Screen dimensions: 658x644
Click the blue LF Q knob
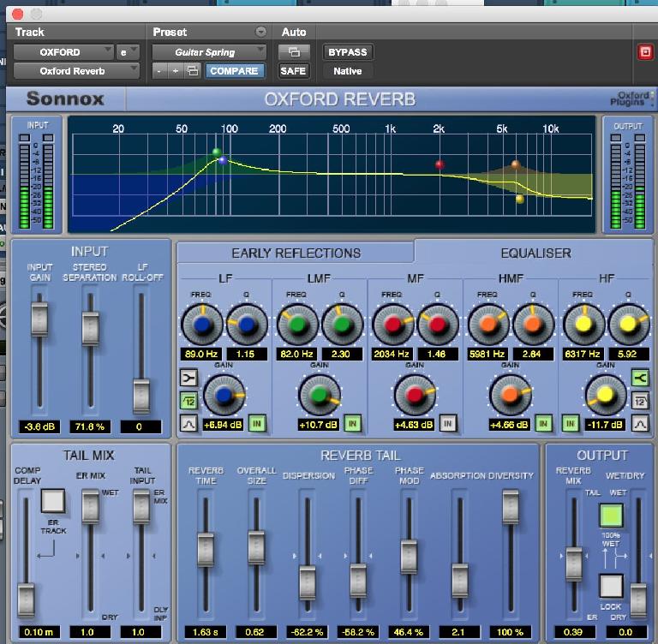[247, 325]
